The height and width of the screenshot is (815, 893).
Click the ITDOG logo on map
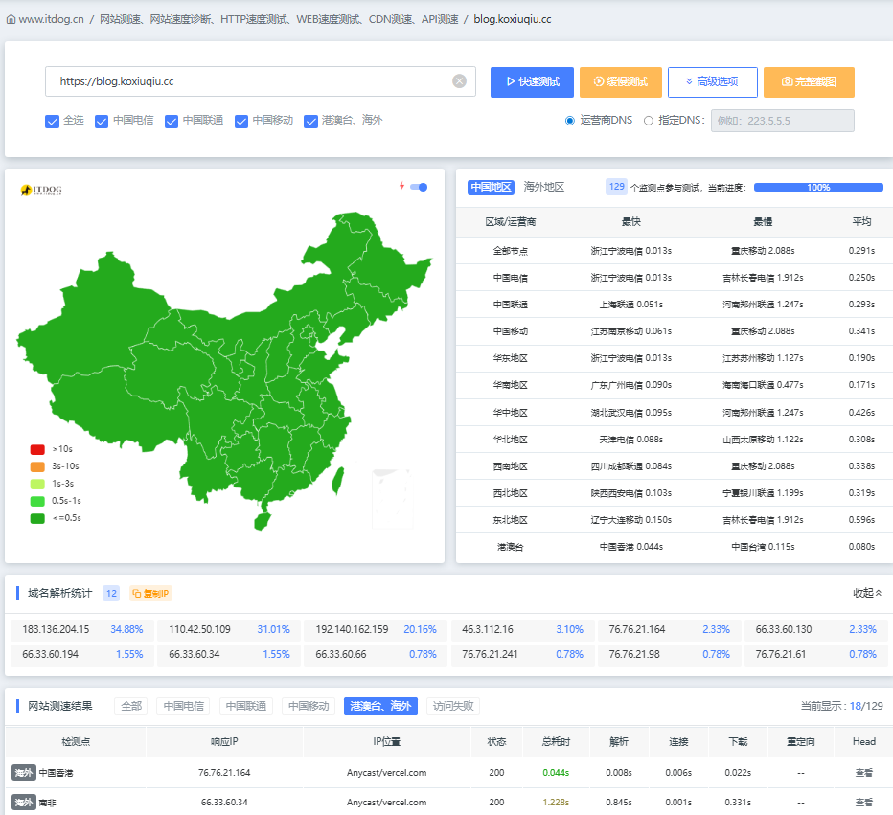[x=41, y=191]
